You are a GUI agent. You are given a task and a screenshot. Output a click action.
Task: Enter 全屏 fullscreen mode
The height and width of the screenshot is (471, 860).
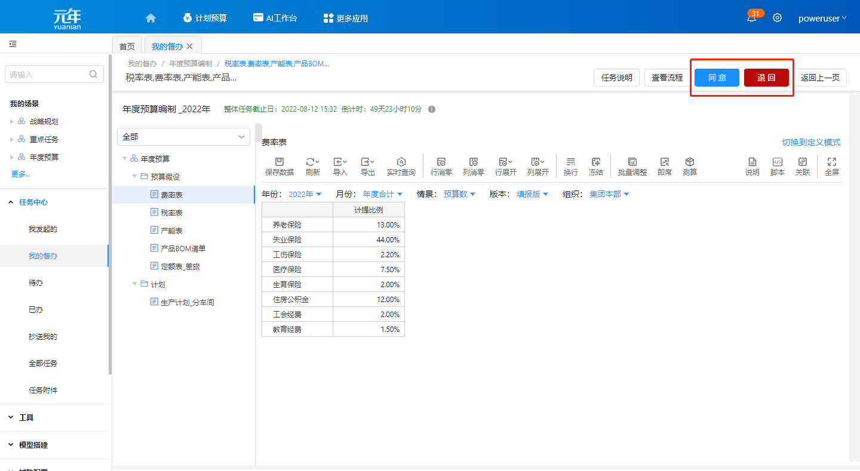pos(831,166)
